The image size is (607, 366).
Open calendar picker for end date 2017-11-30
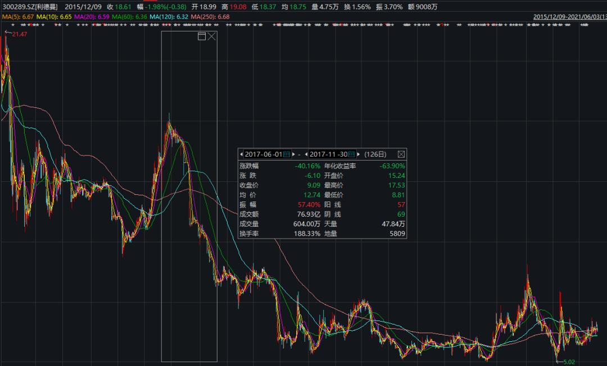(351, 154)
